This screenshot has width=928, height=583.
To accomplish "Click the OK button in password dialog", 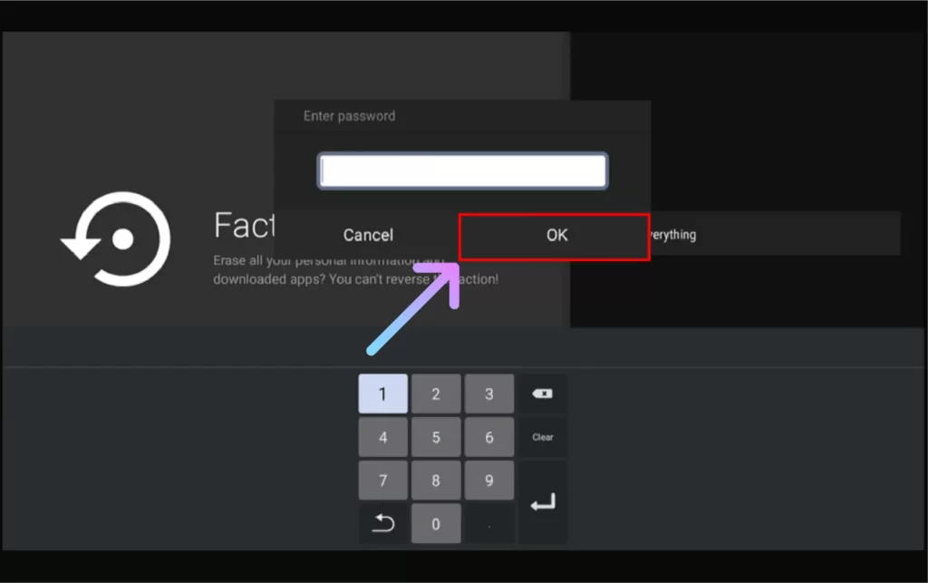I will click(x=555, y=236).
